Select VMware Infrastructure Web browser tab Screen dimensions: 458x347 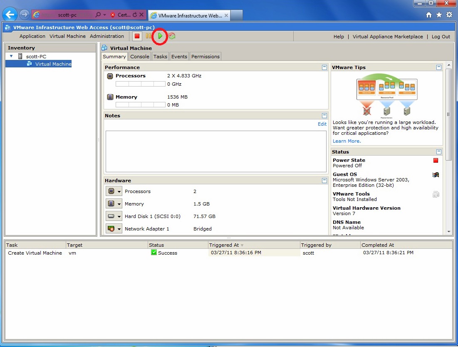(189, 15)
